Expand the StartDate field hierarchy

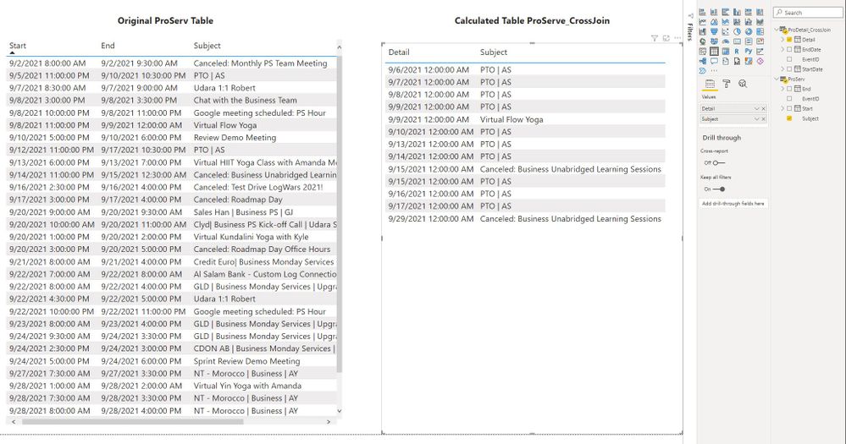tap(782, 69)
